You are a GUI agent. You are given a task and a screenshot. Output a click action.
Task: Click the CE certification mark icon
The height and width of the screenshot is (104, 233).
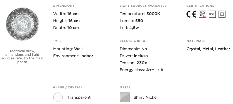pos(192,14)
